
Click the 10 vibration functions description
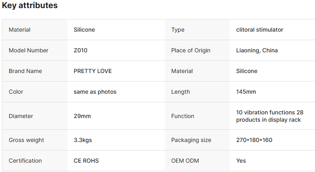(270, 116)
